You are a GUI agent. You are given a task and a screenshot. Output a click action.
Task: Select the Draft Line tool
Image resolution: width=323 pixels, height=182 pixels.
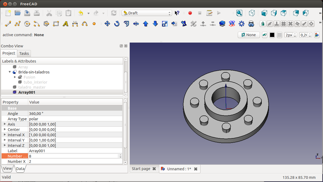pos(8,24)
